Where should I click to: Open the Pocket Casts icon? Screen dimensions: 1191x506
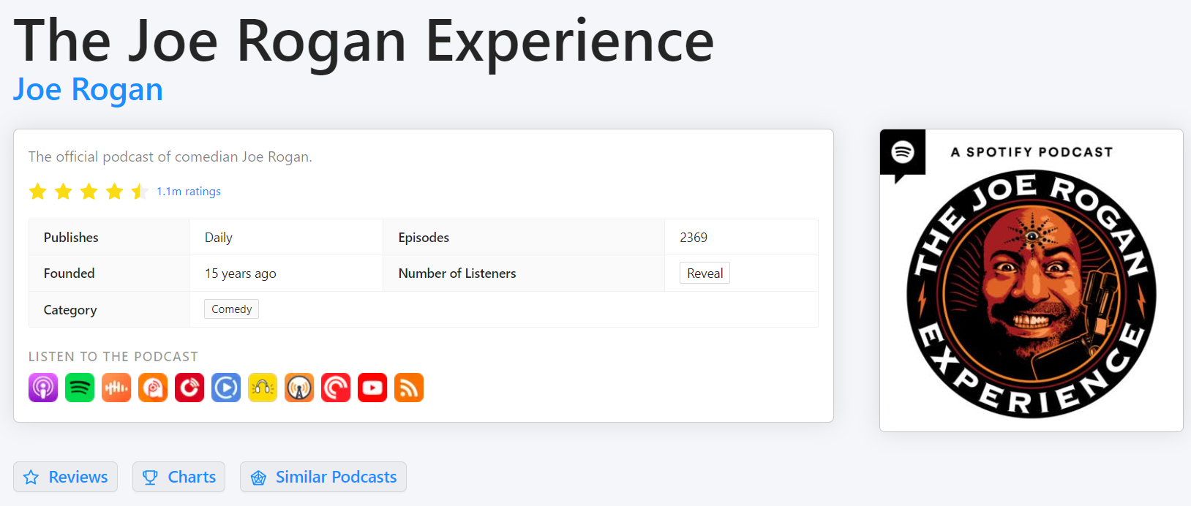336,388
